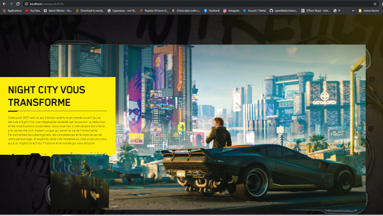Screen dimensions: 383x216
Task: Open the globe bookmark labeled #
Action: pyautogui.click(x=337, y=11)
